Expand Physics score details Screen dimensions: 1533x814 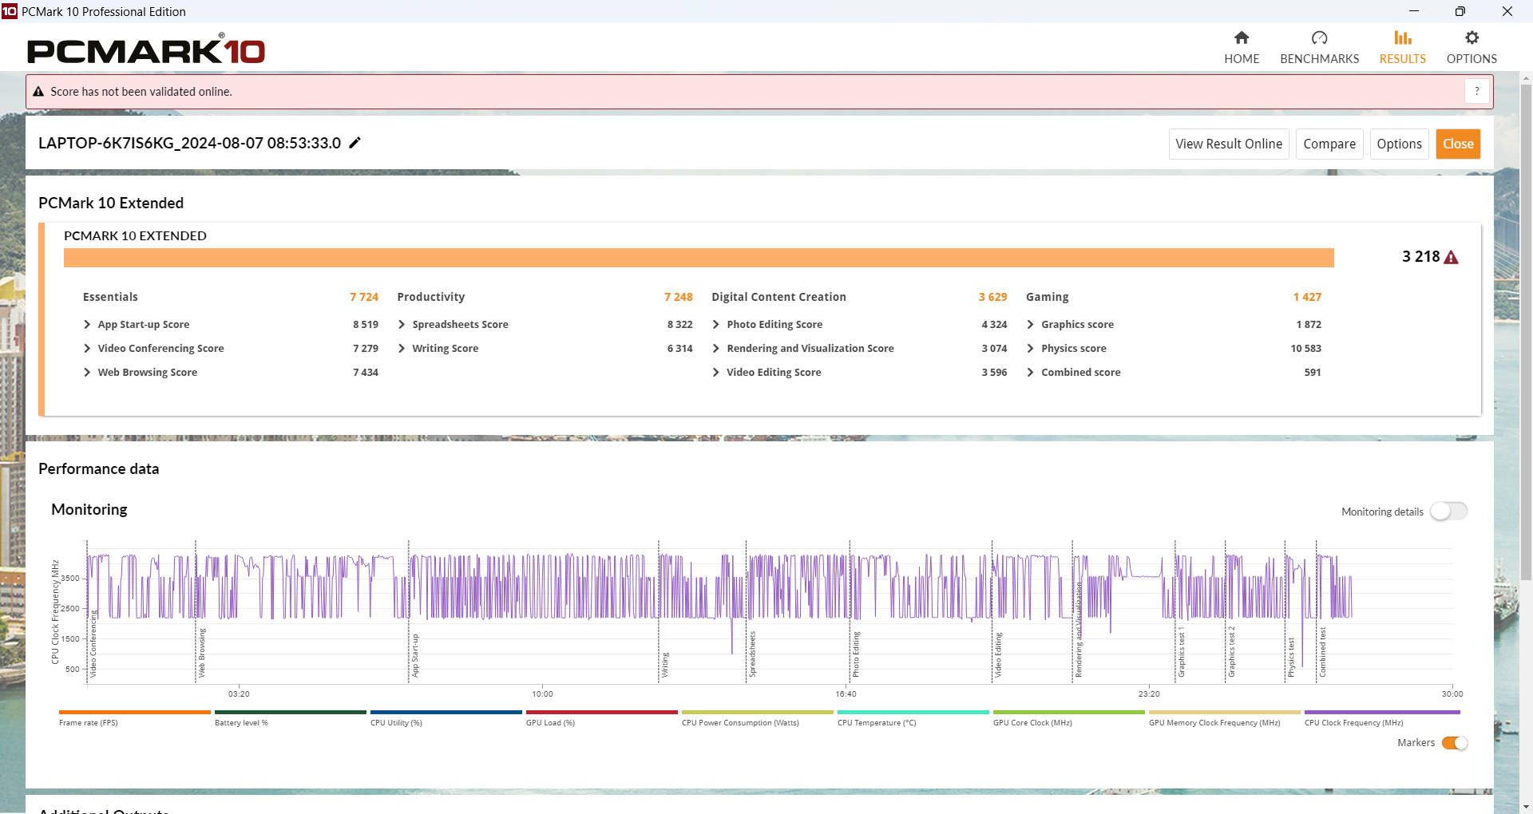(1031, 348)
